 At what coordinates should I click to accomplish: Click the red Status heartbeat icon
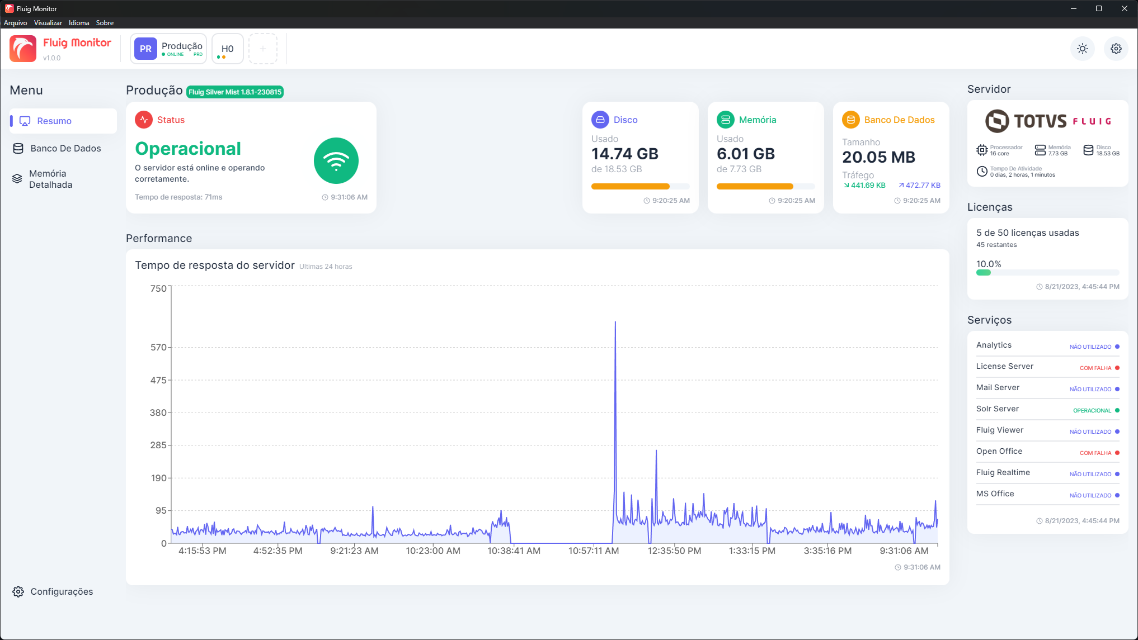(144, 120)
